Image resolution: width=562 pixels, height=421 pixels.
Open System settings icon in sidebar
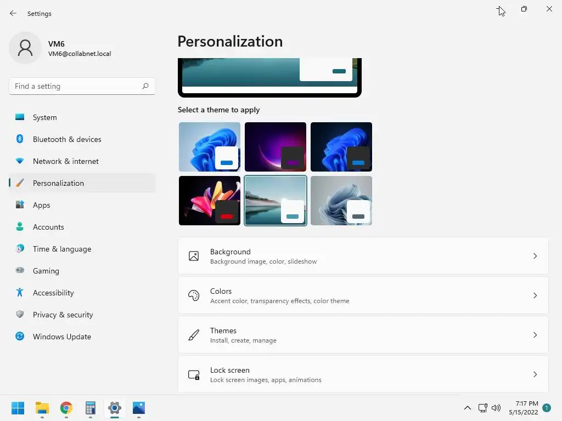[x=20, y=117]
